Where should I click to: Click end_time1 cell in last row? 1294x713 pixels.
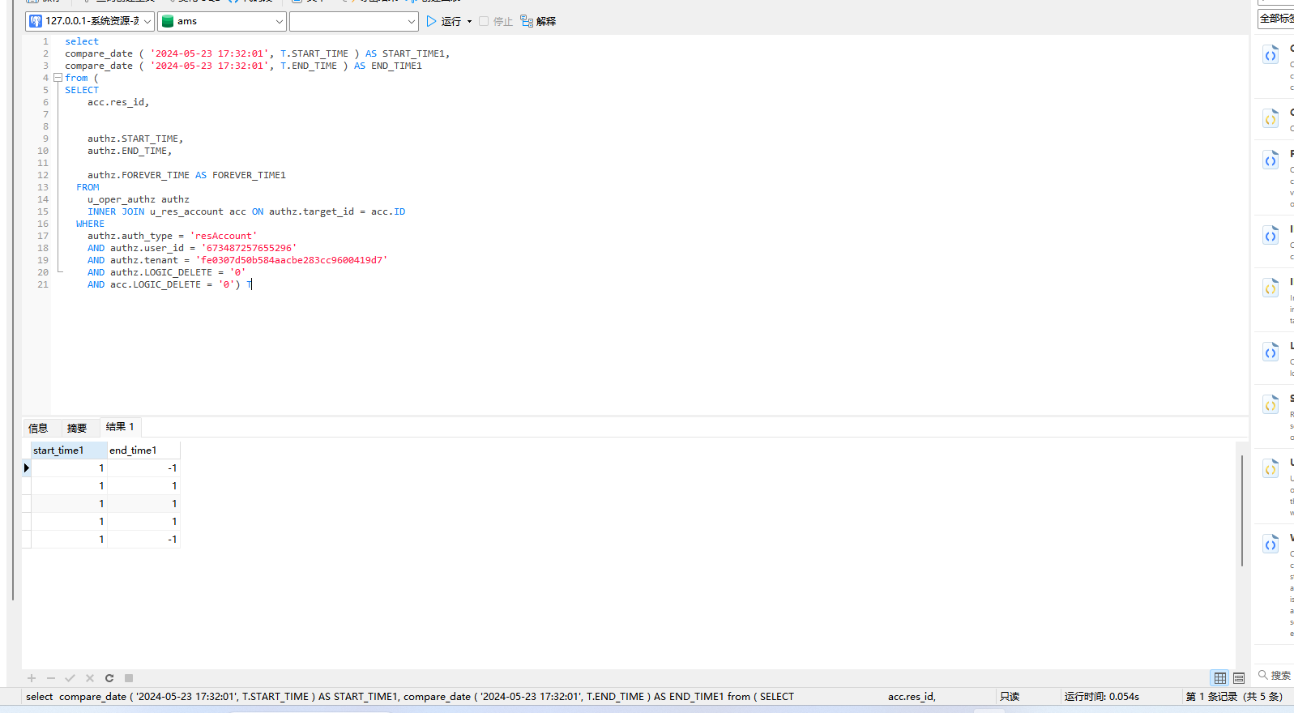pos(143,539)
